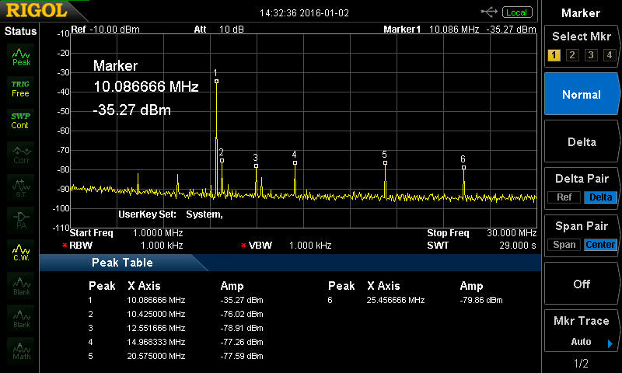The width and height of the screenshot is (622, 373).
Task: Open the Mkr Trace Auto submenu
Action: click(x=581, y=332)
